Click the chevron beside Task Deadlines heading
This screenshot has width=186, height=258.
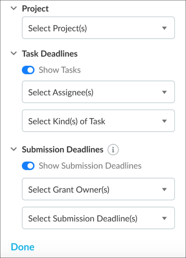pyautogui.click(x=14, y=53)
